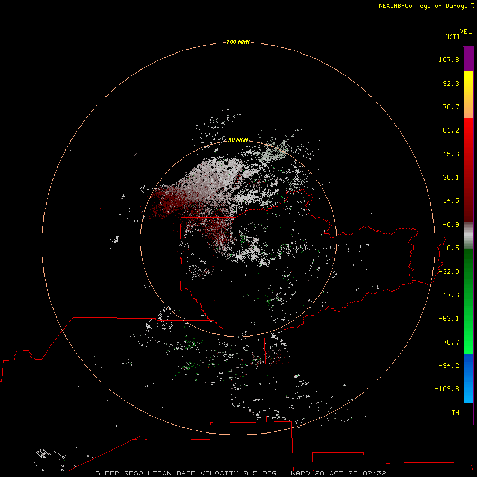477x477 pixels.
Task: Click the 76.7 velocity scale value
Action: [451, 107]
